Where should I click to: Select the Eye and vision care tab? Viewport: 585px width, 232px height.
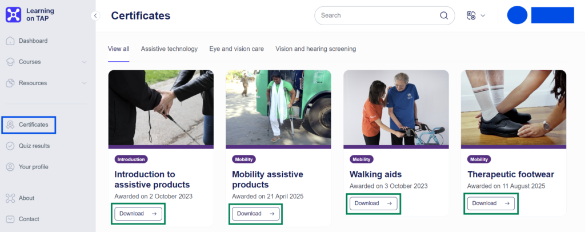(237, 49)
